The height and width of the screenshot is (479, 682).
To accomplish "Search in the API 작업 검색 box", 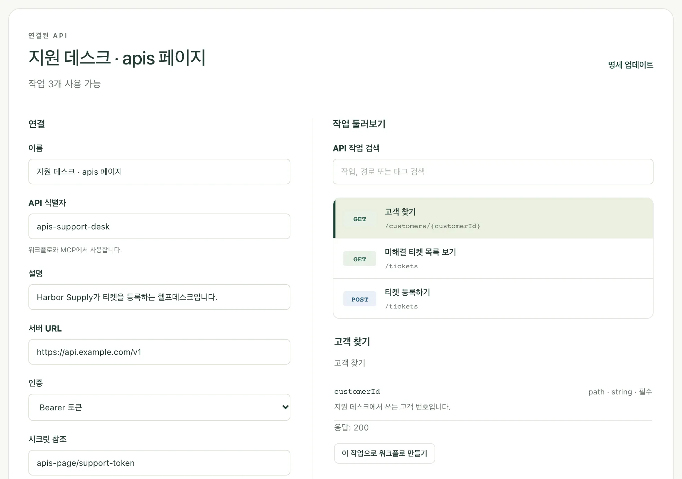I will (x=493, y=172).
